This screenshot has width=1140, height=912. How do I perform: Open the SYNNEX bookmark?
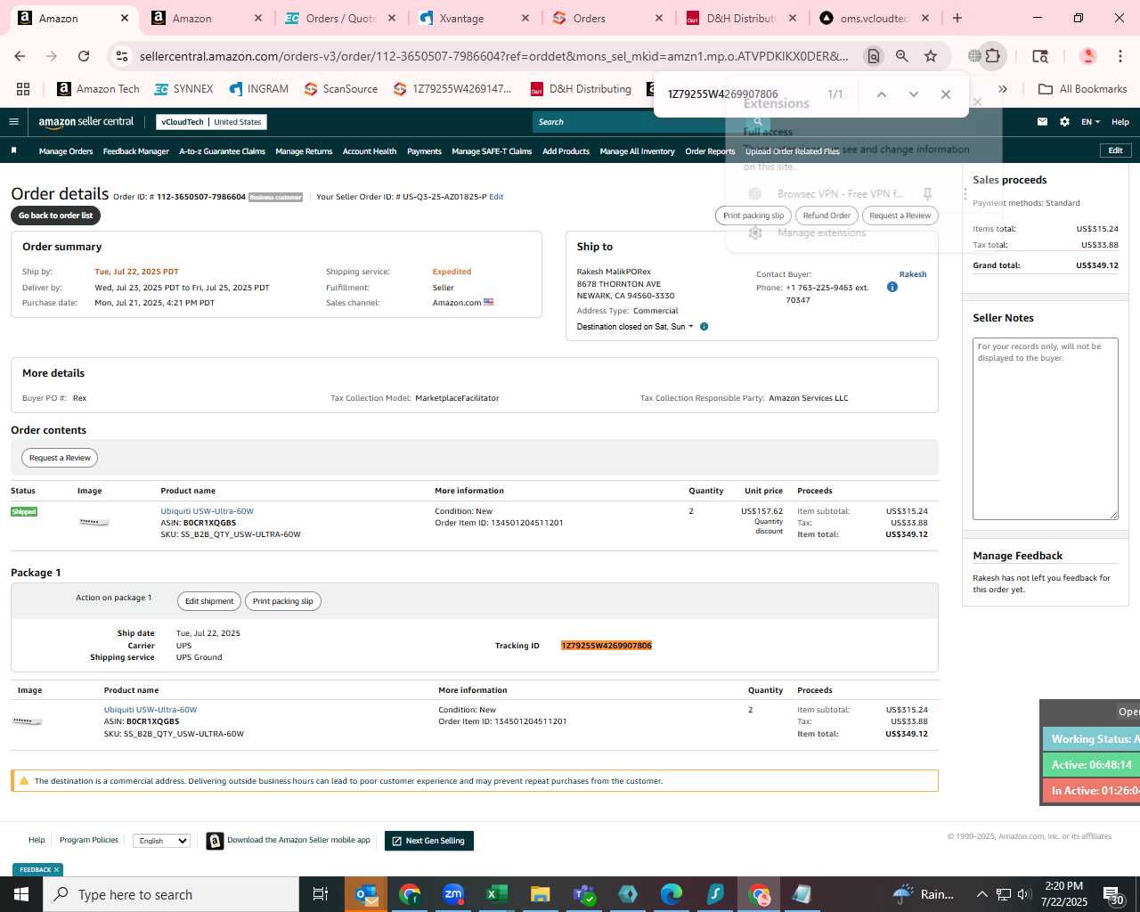coord(183,89)
